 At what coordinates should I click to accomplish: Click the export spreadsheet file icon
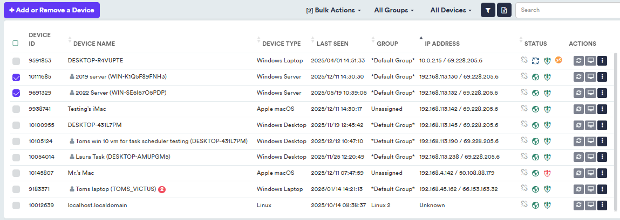504,10
